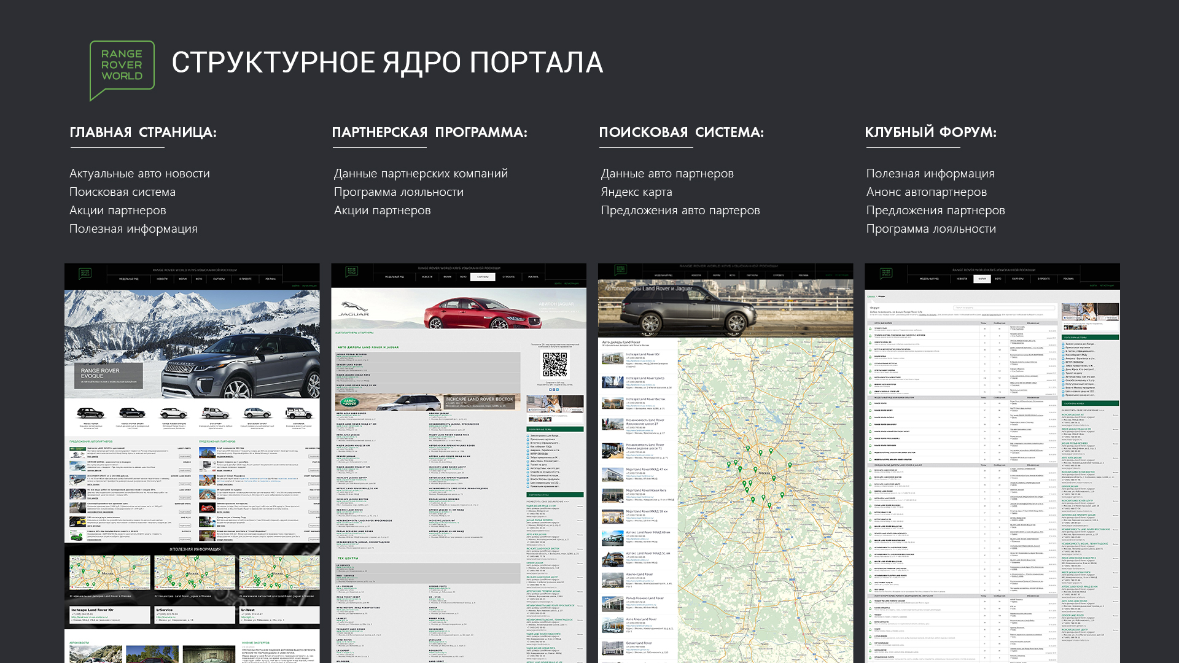Select the Discovery model car icon
Screen dimensions: 1179x663
pyautogui.click(x=216, y=413)
